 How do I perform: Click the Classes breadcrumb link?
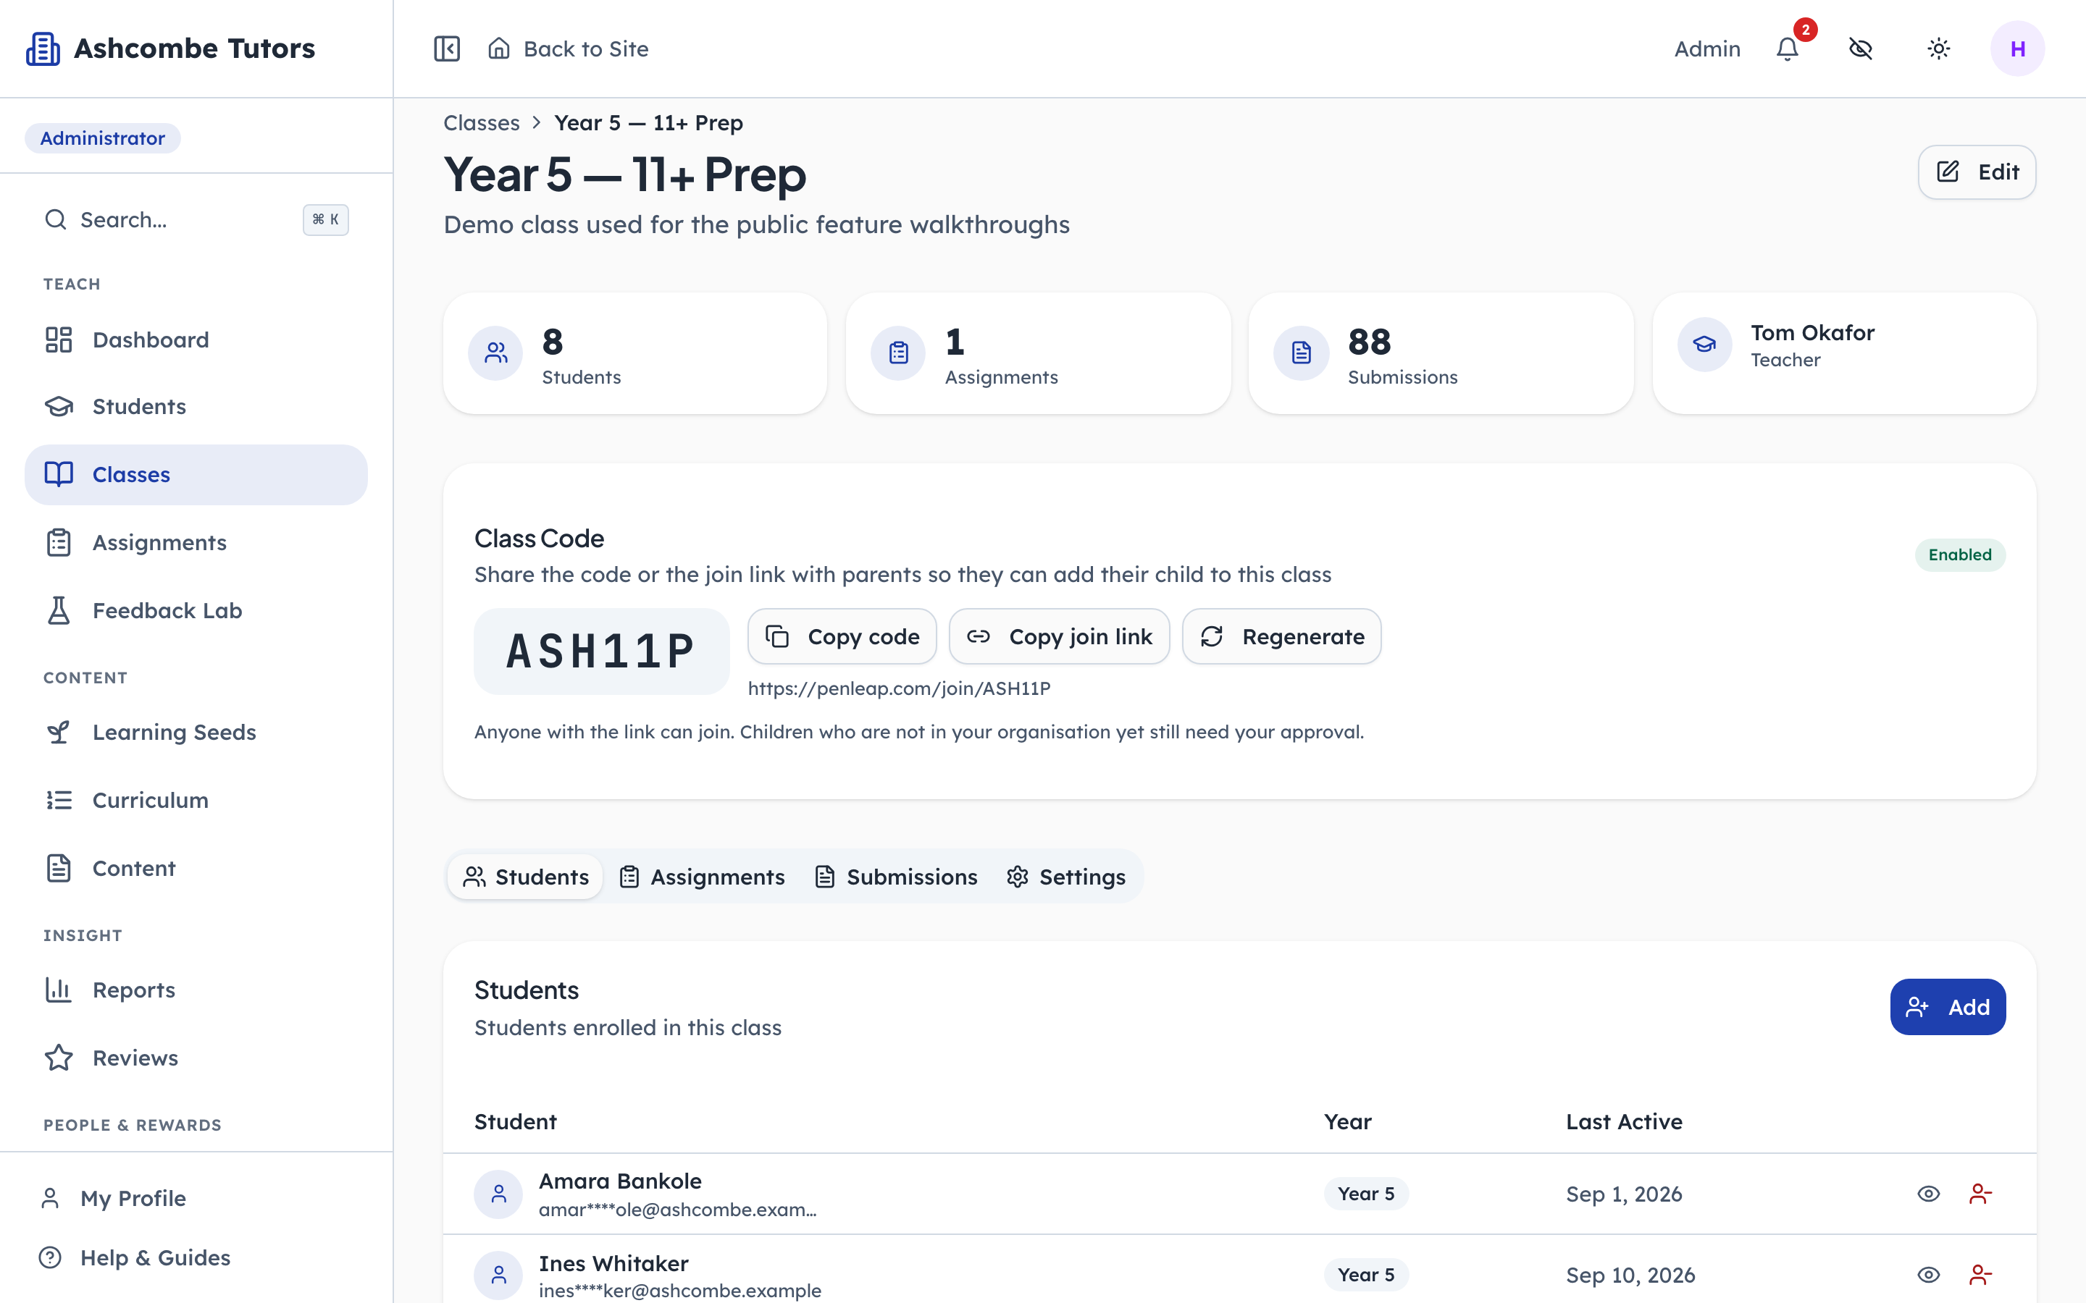481,122
